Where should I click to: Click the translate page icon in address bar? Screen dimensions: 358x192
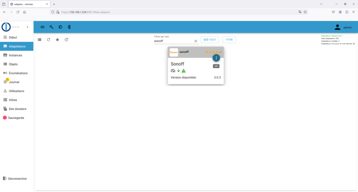pos(300,12)
